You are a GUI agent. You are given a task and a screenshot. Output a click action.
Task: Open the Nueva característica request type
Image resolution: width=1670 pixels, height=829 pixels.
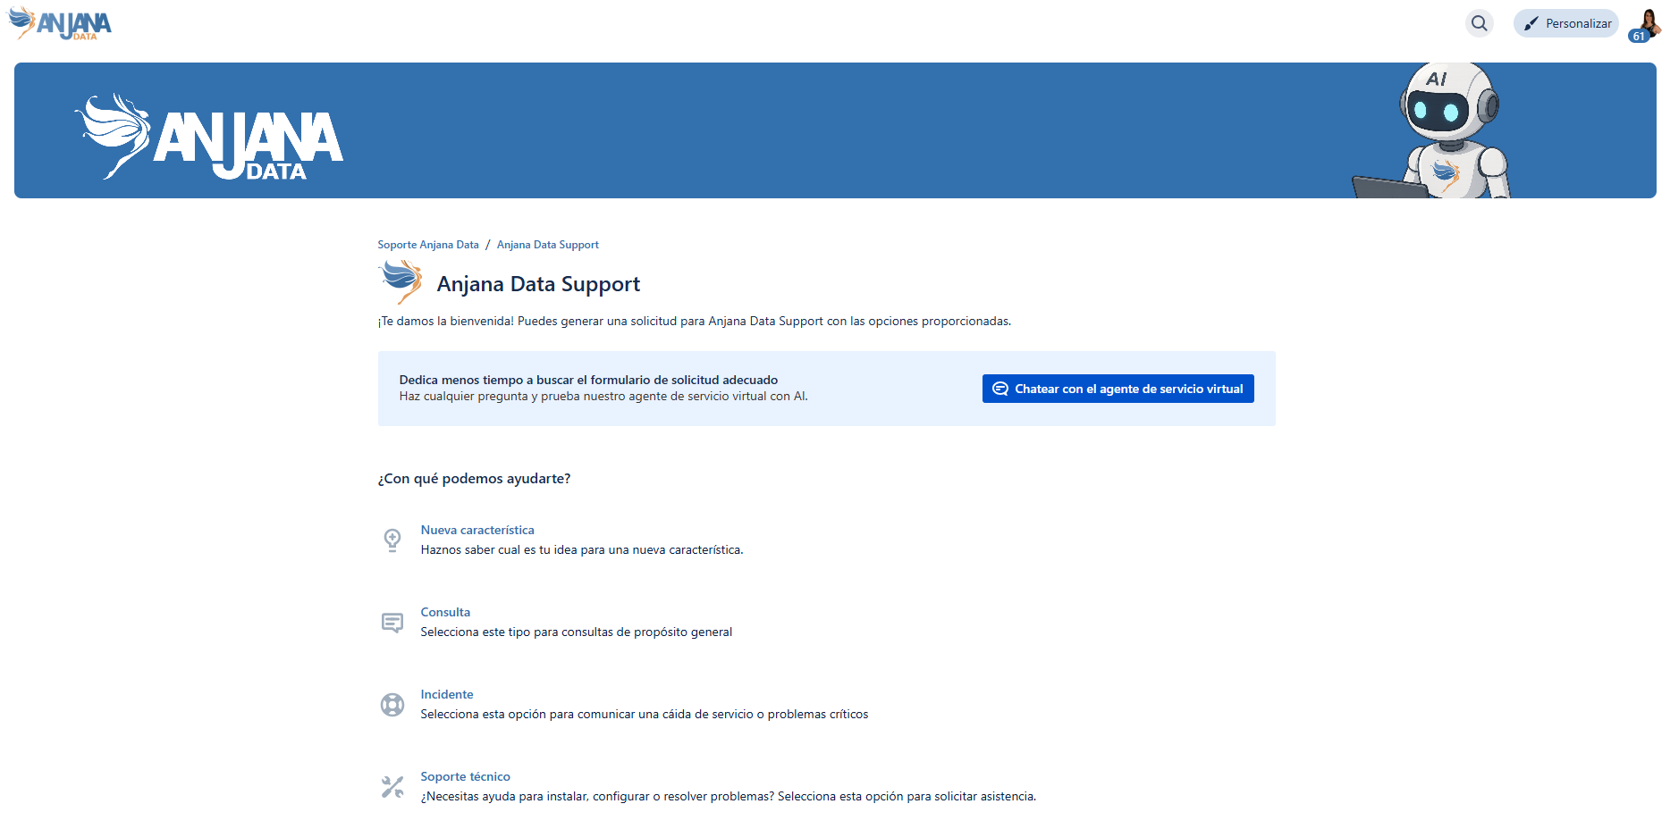(x=477, y=530)
